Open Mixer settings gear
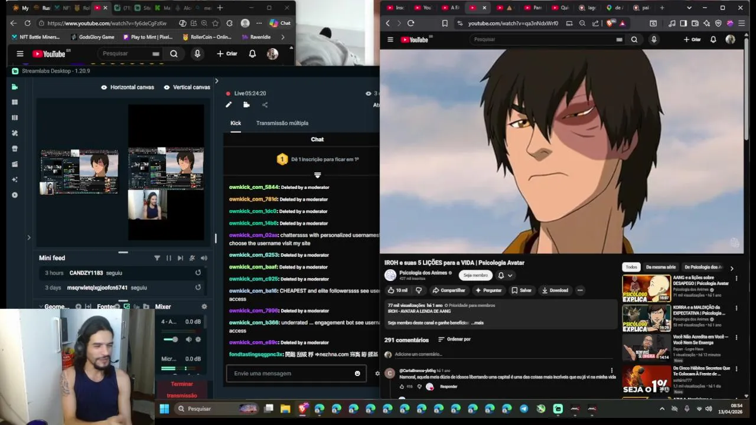 [x=204, y=306]
